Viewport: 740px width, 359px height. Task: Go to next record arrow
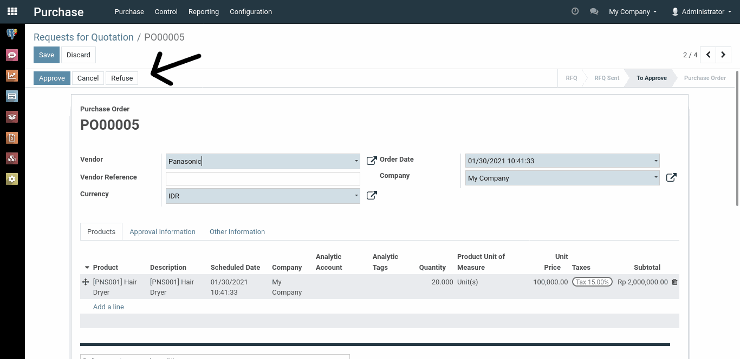coord(723,55)
